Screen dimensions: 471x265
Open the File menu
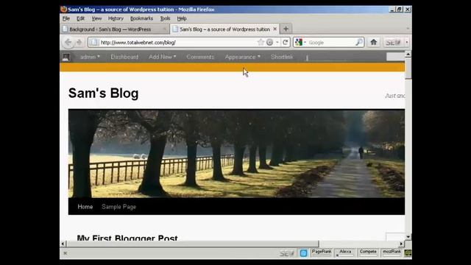coord(66,18)
